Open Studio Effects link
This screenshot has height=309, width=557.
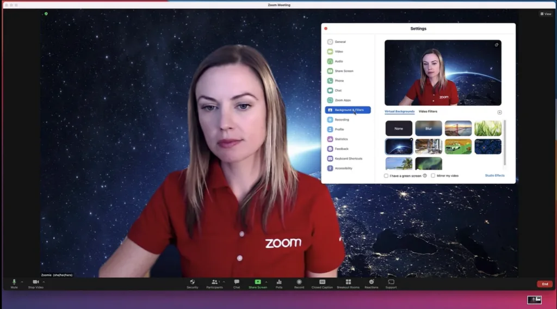[494, 176]
